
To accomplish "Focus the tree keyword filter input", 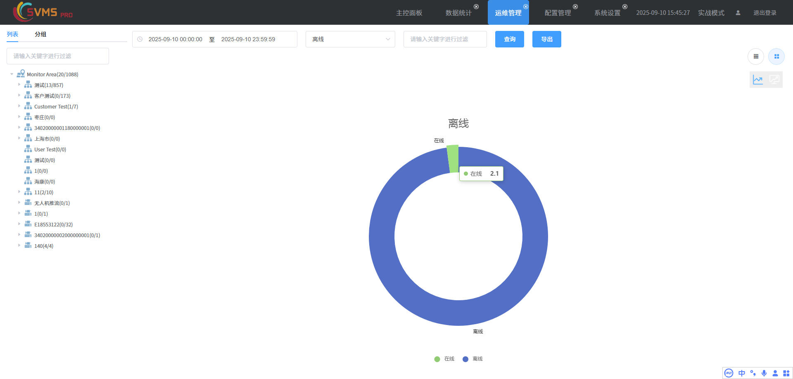I will pyautogui.click(x=58, y=56).
